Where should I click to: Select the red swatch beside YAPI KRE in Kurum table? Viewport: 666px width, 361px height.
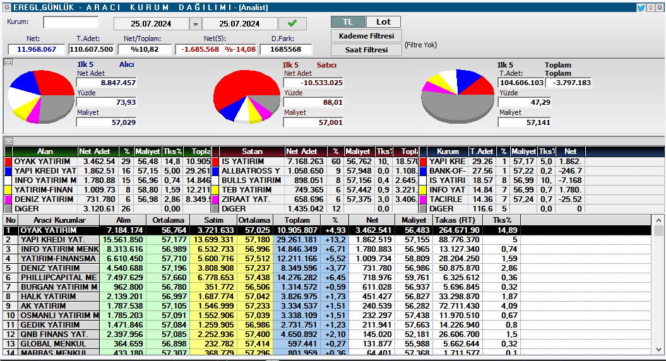coord(422,162)
